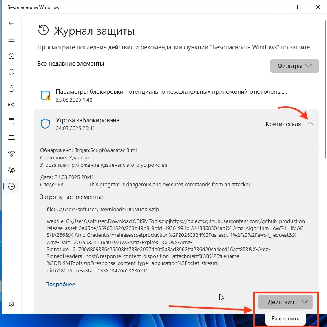Image resolution: width=327 pixels, height=327 pixels.
Task: Open Device performance & health heart icon
Action: click(11, 154)
